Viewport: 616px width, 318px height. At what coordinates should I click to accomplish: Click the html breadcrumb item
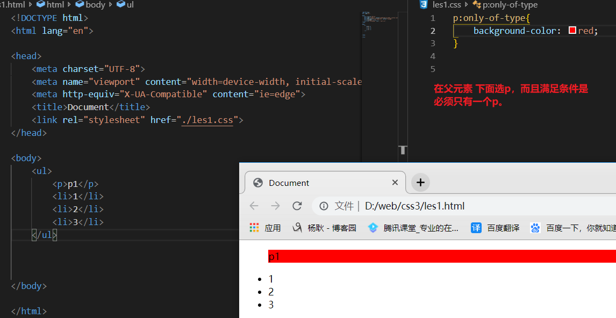click(x=51, y=4)
